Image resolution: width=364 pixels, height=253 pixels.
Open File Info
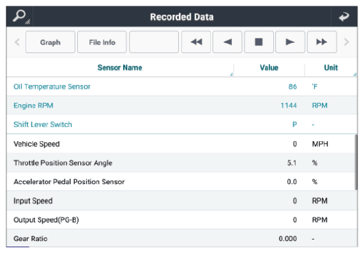[102, 42]
